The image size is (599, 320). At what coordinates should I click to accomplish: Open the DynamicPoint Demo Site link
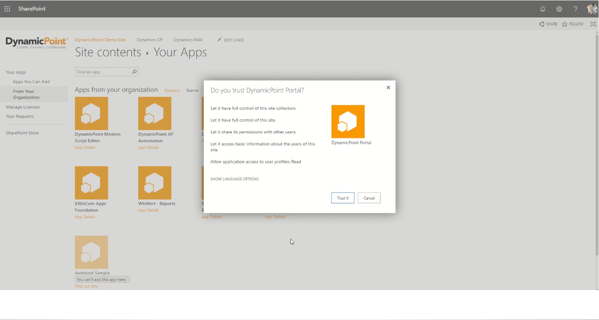pos(100,40)
